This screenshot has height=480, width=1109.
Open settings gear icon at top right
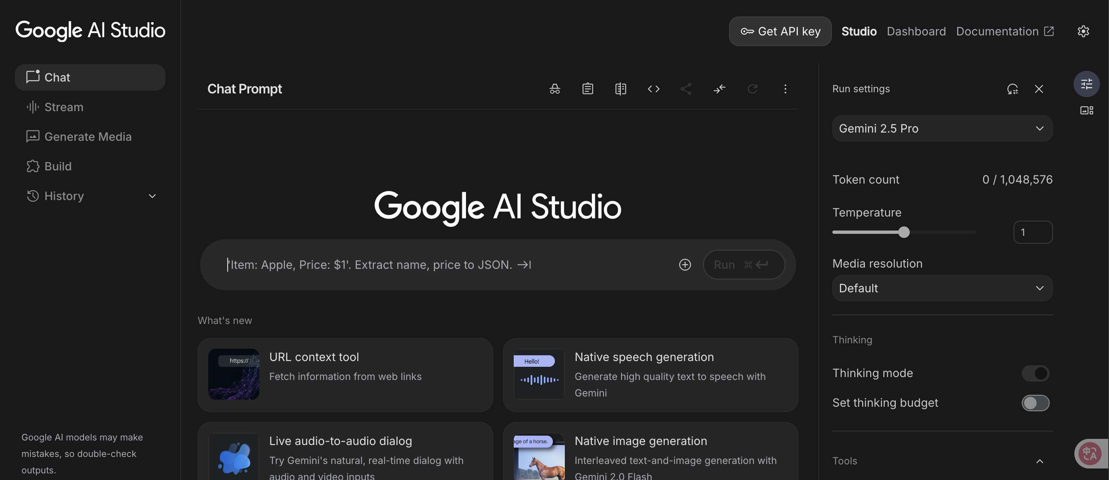1083,31
